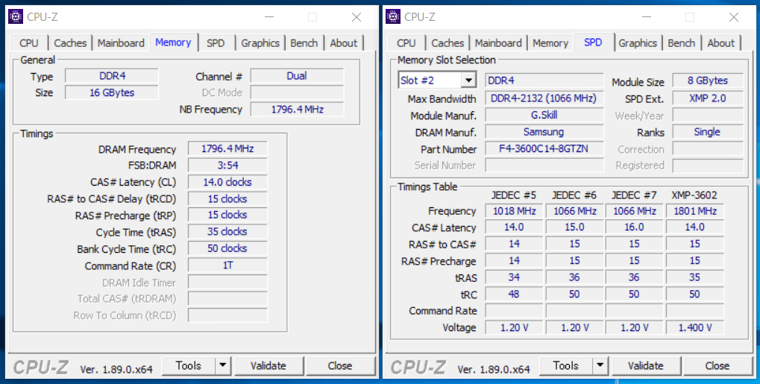The width and height of the screenshot is (760, 384).
Task: Click JEDEC #7 CAS# Latency 16.0 cell
Action: click(634, 227)
